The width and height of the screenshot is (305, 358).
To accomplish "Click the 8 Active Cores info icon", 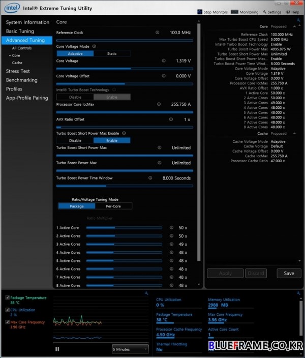I will pos(171,285).
